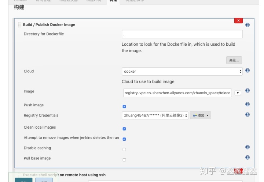The height and width of the screenshot is (182, 264).
Task: Toggle Attempt to remove images when jenkins deletes
Action: (124, 139)
